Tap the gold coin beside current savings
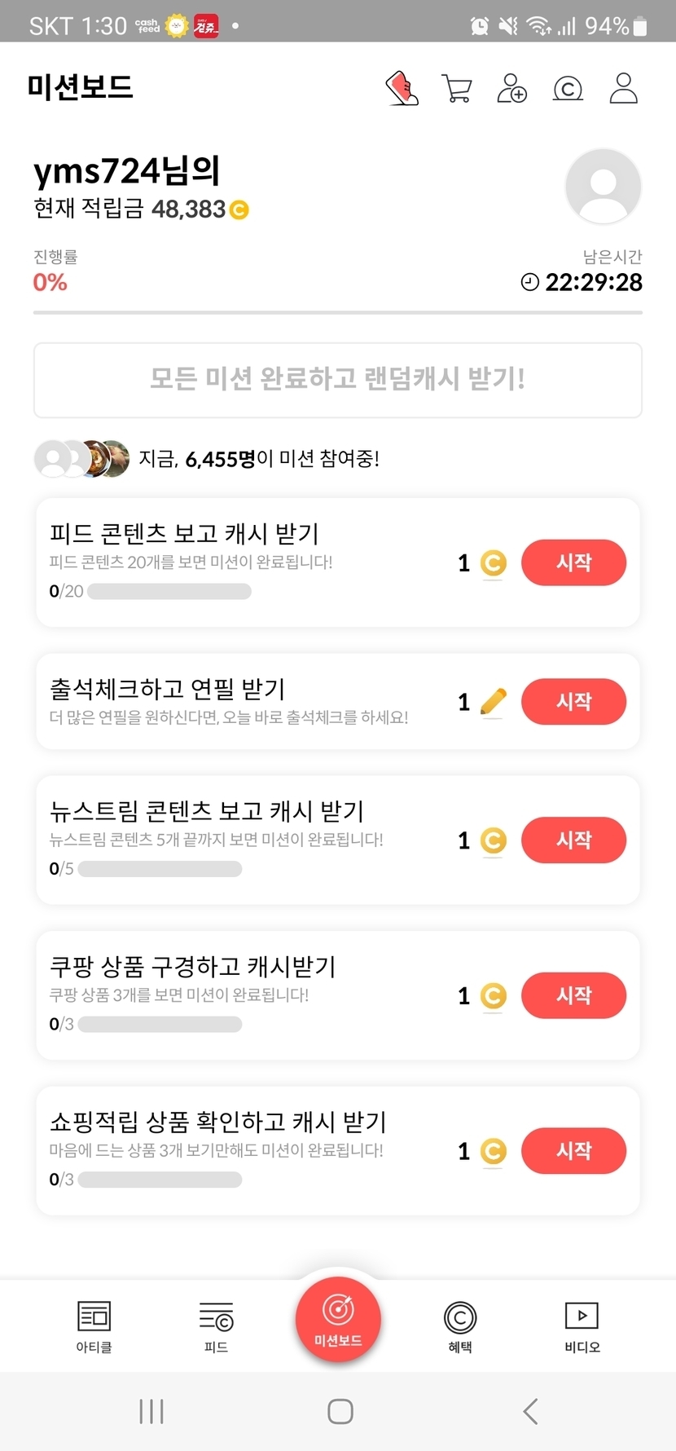 (x=239, y=210)
